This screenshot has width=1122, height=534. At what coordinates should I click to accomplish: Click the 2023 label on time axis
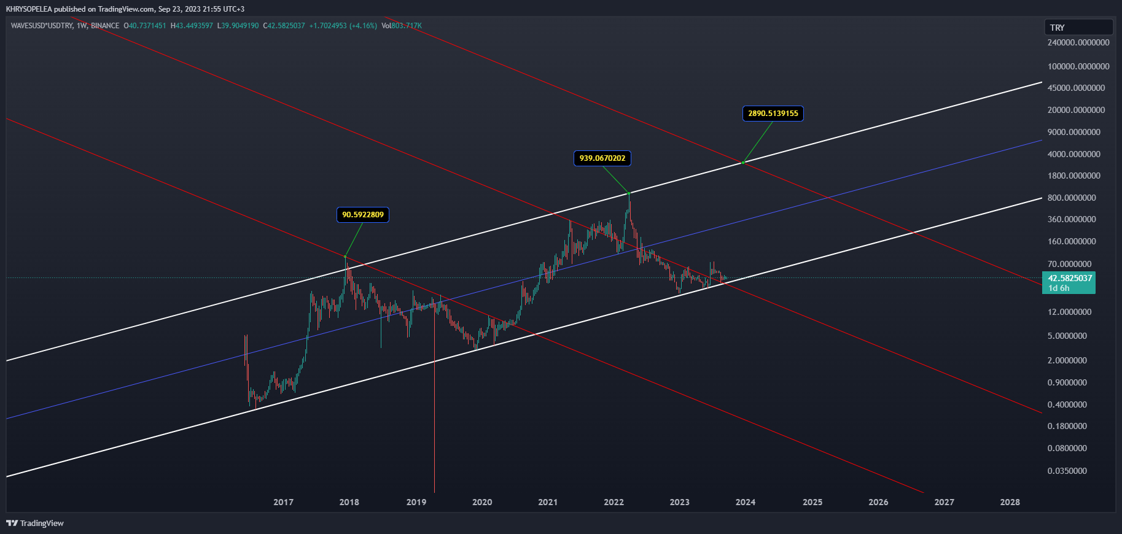click(680, 502)
